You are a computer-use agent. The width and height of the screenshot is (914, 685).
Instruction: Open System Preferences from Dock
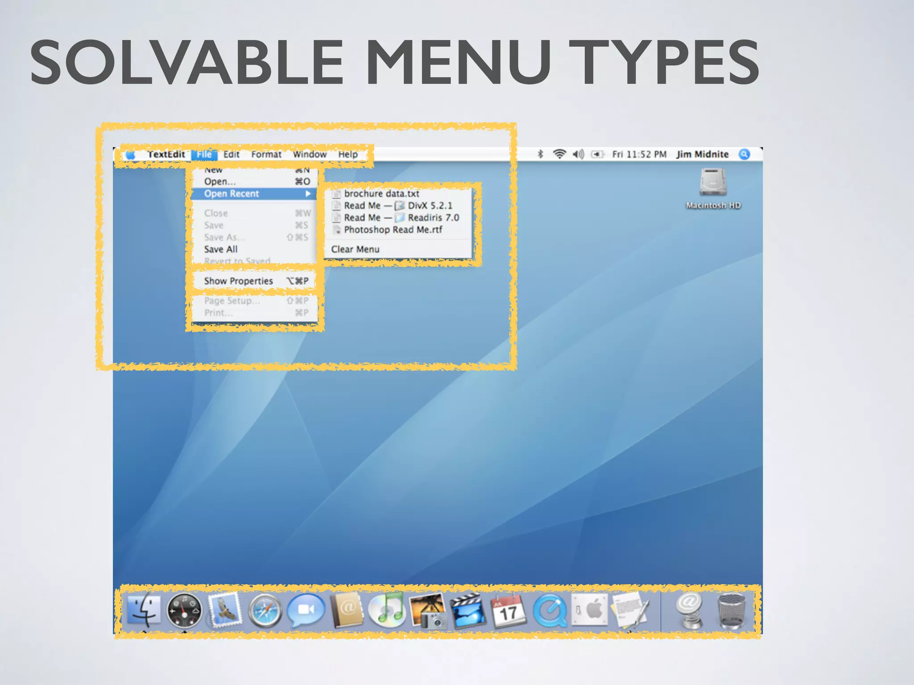point(589,609)
